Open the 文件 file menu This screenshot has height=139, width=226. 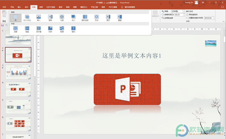[4, 7]
